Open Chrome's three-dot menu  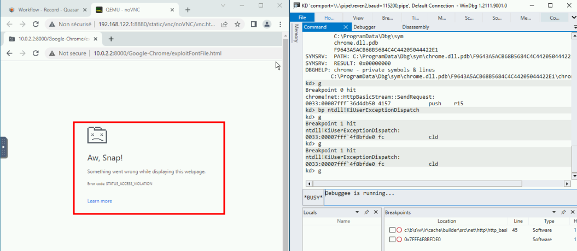(x=280, y=24)
